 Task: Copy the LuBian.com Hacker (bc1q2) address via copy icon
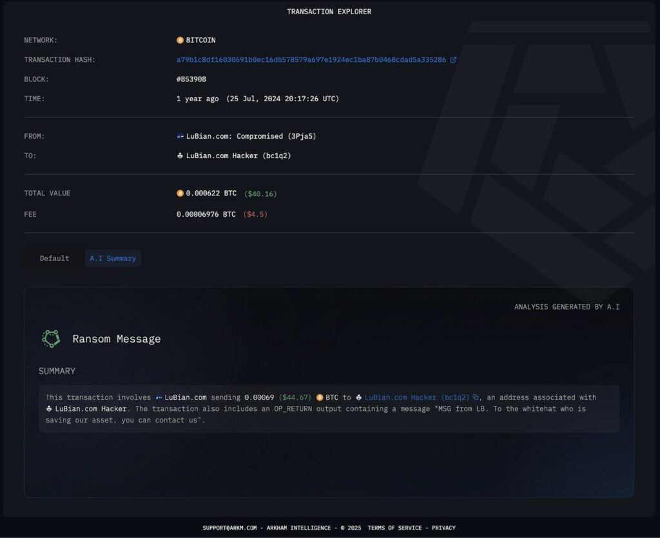click(476, 397)
